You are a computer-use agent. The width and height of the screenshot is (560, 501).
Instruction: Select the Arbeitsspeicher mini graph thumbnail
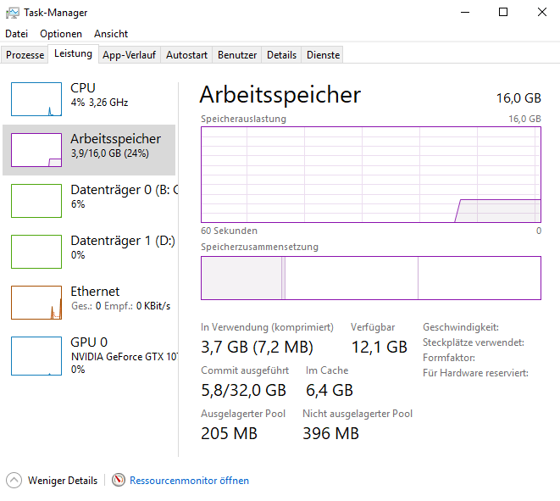tap(36, 150)
